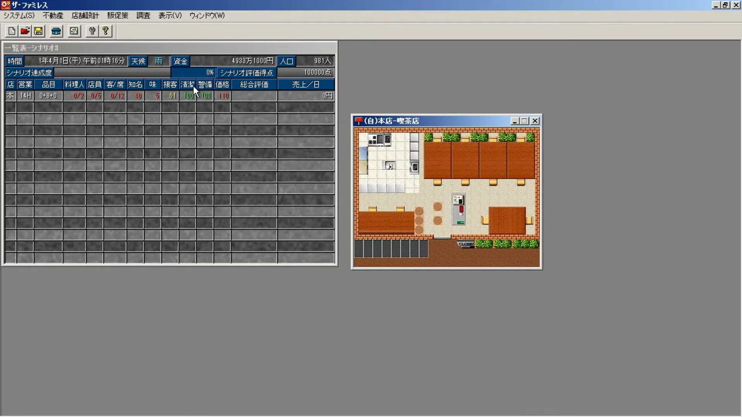Image resolution: width=742 pixels, height=417 pixels.
Task: Open the システム(S) menu
Action: 18,16
